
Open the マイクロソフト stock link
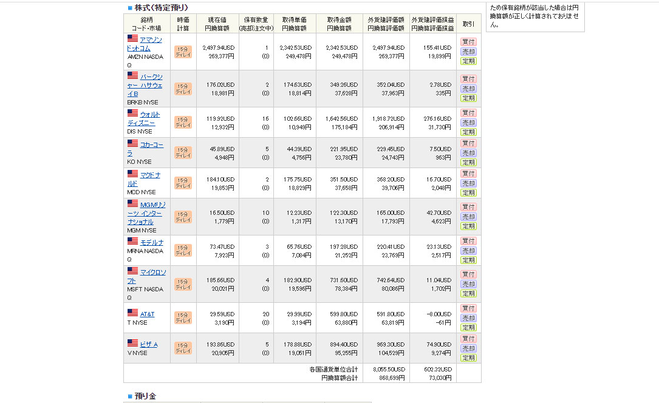point(146,276)
